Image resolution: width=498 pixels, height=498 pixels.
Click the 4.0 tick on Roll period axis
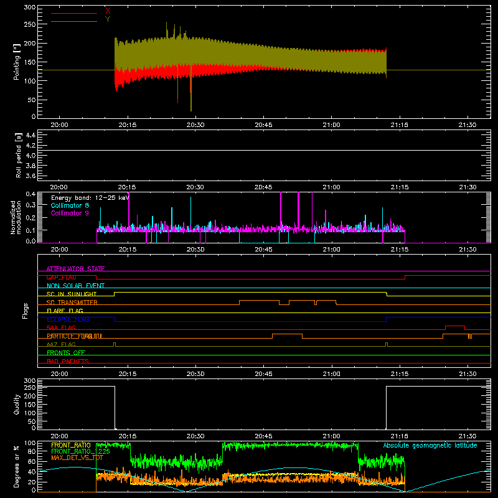(x=31, y=156)
